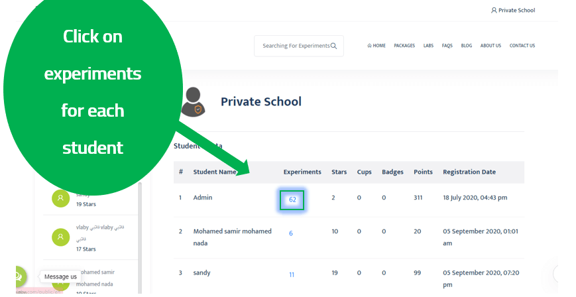The image size is (576, 297).
Task: Open the ABOUT US page
Action: [490, 46]
